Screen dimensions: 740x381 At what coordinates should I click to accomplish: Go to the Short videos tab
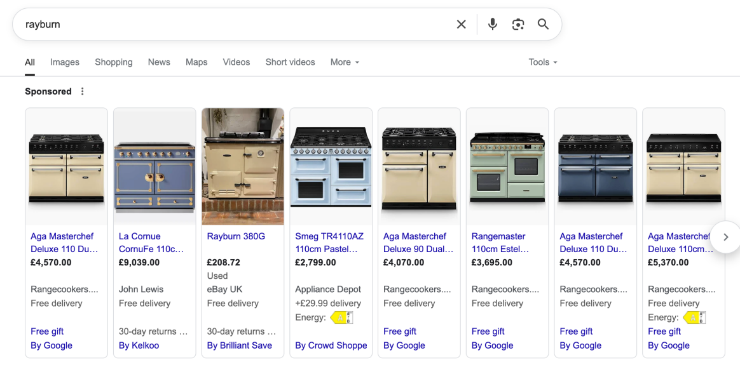click(290, 62)
